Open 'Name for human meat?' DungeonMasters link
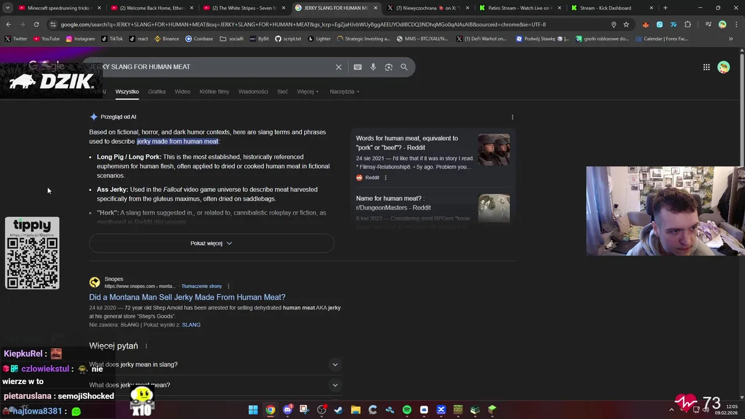 pos(393,203)
